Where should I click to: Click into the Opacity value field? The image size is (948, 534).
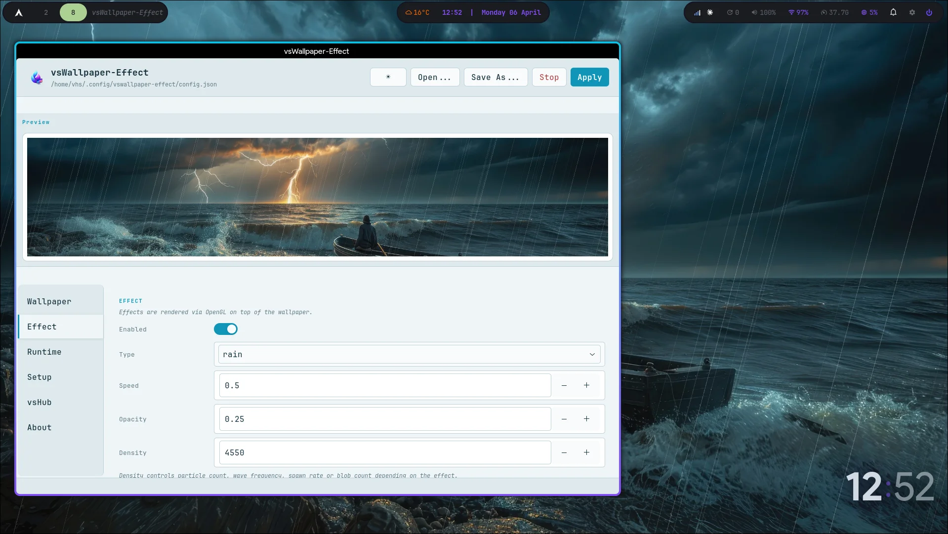click(x=385, y=419)
